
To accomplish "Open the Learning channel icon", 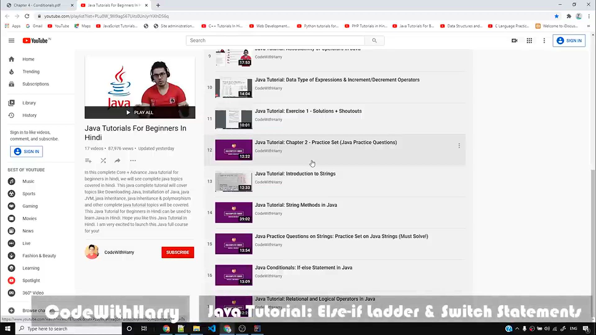I will tap(11, 268).
